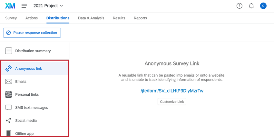Select Distribution summary in sidebar
The image size is (274, 137).
[34, 51]
